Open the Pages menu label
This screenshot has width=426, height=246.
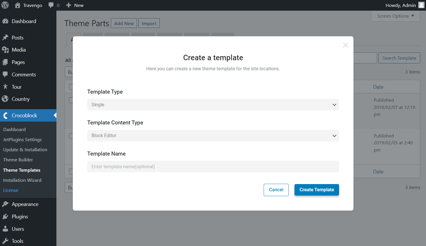tap(18, 62)
